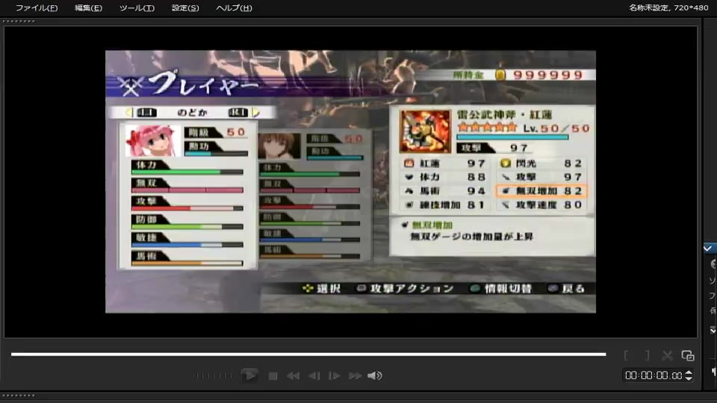This screenshot has height=403, width=717.
Task: Step forward one frame
Action: click(x=335, y=375)
